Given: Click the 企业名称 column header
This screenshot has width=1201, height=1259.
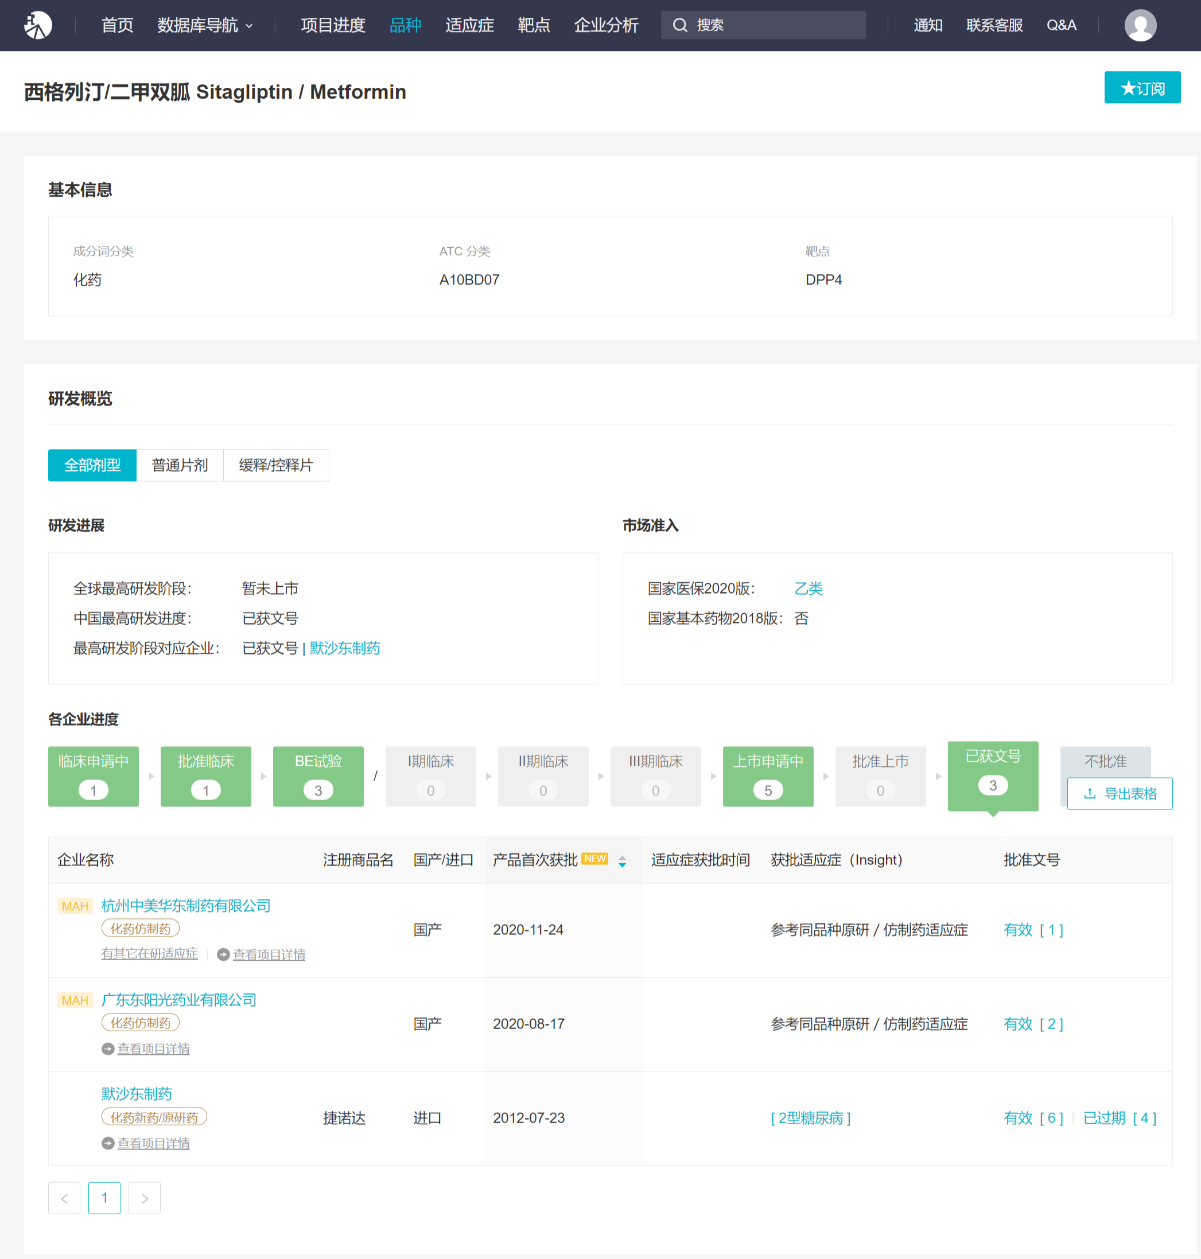Looking at the screenshot, I should (85, 860).
